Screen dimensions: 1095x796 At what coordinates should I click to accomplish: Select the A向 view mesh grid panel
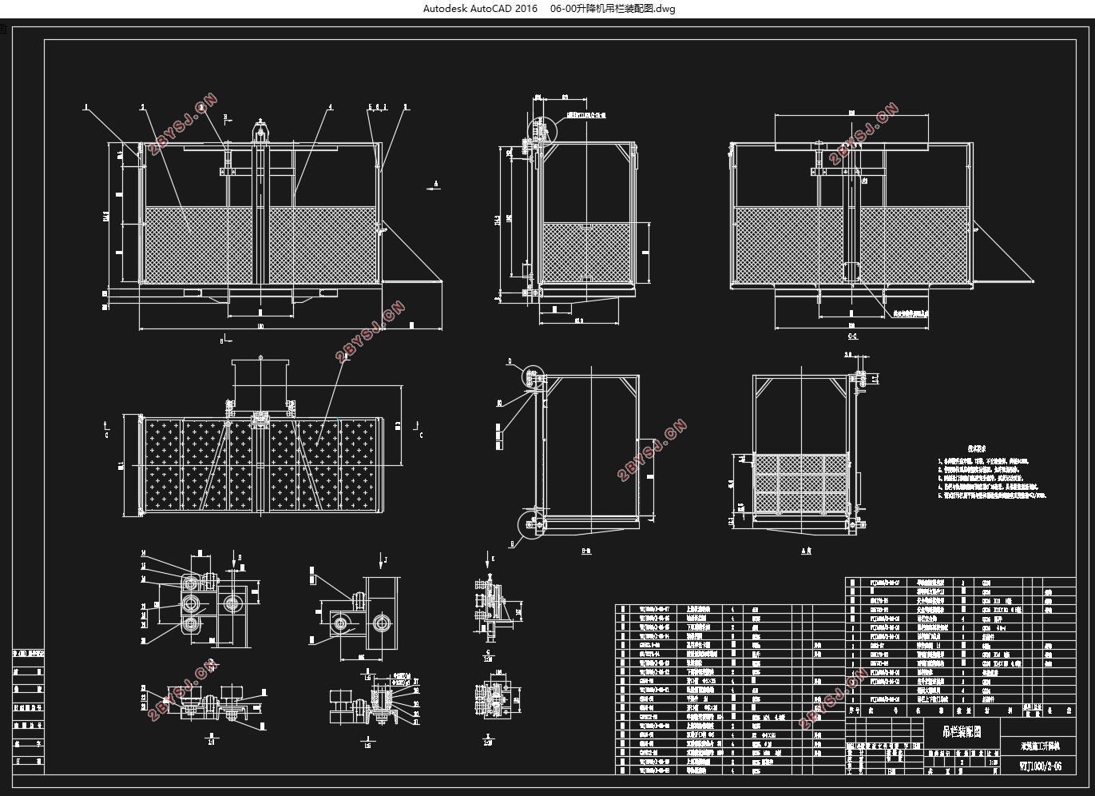click(801, 483)
